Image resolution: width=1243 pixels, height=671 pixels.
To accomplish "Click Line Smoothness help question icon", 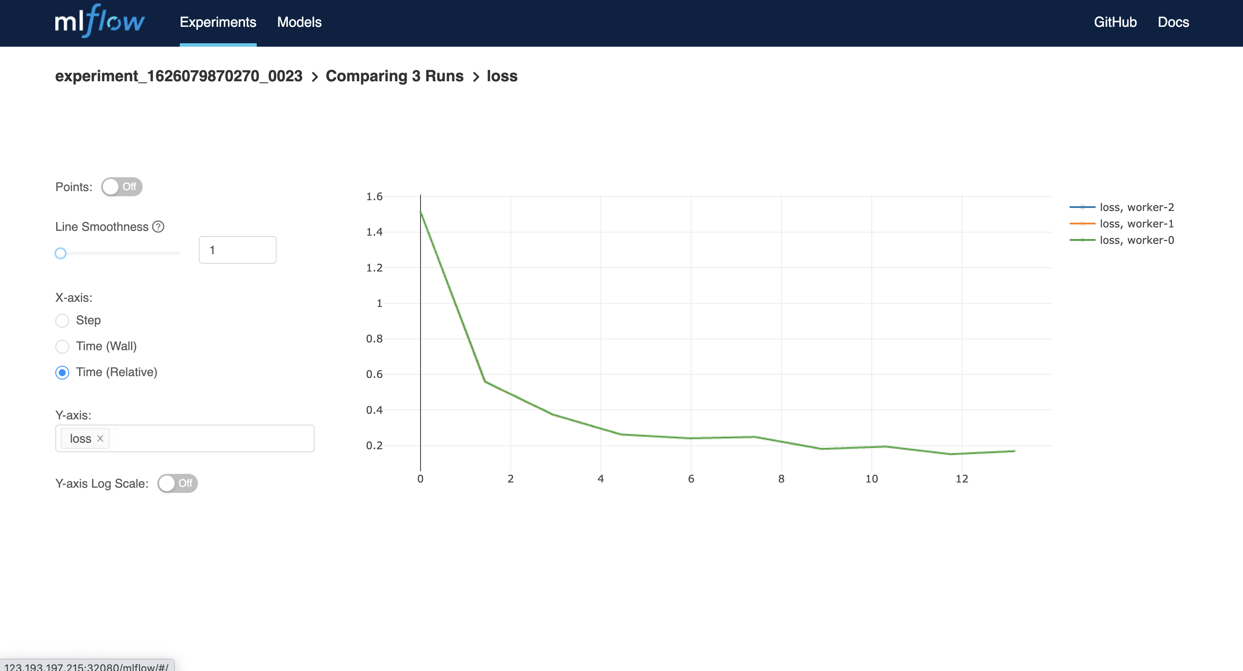I will click(158, 227).
